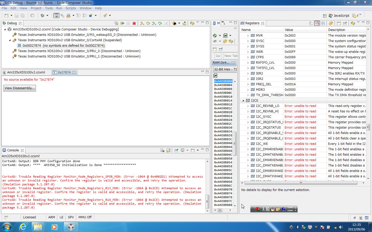Click the Debug bug icon in main toolbar
372x232 pixels.
coord(43,15)
